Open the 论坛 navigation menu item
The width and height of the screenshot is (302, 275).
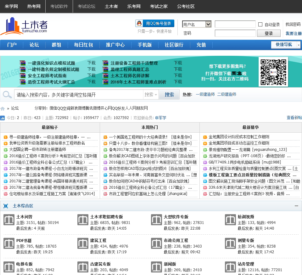pos(34,45)
